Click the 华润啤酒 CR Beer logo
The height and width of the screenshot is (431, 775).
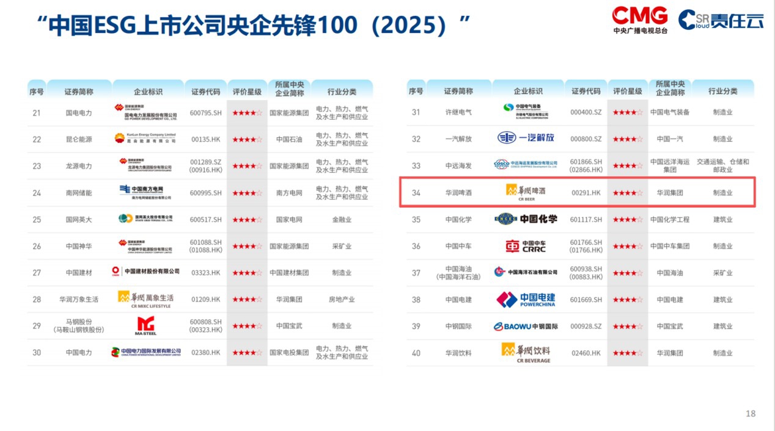coord(526,192)
